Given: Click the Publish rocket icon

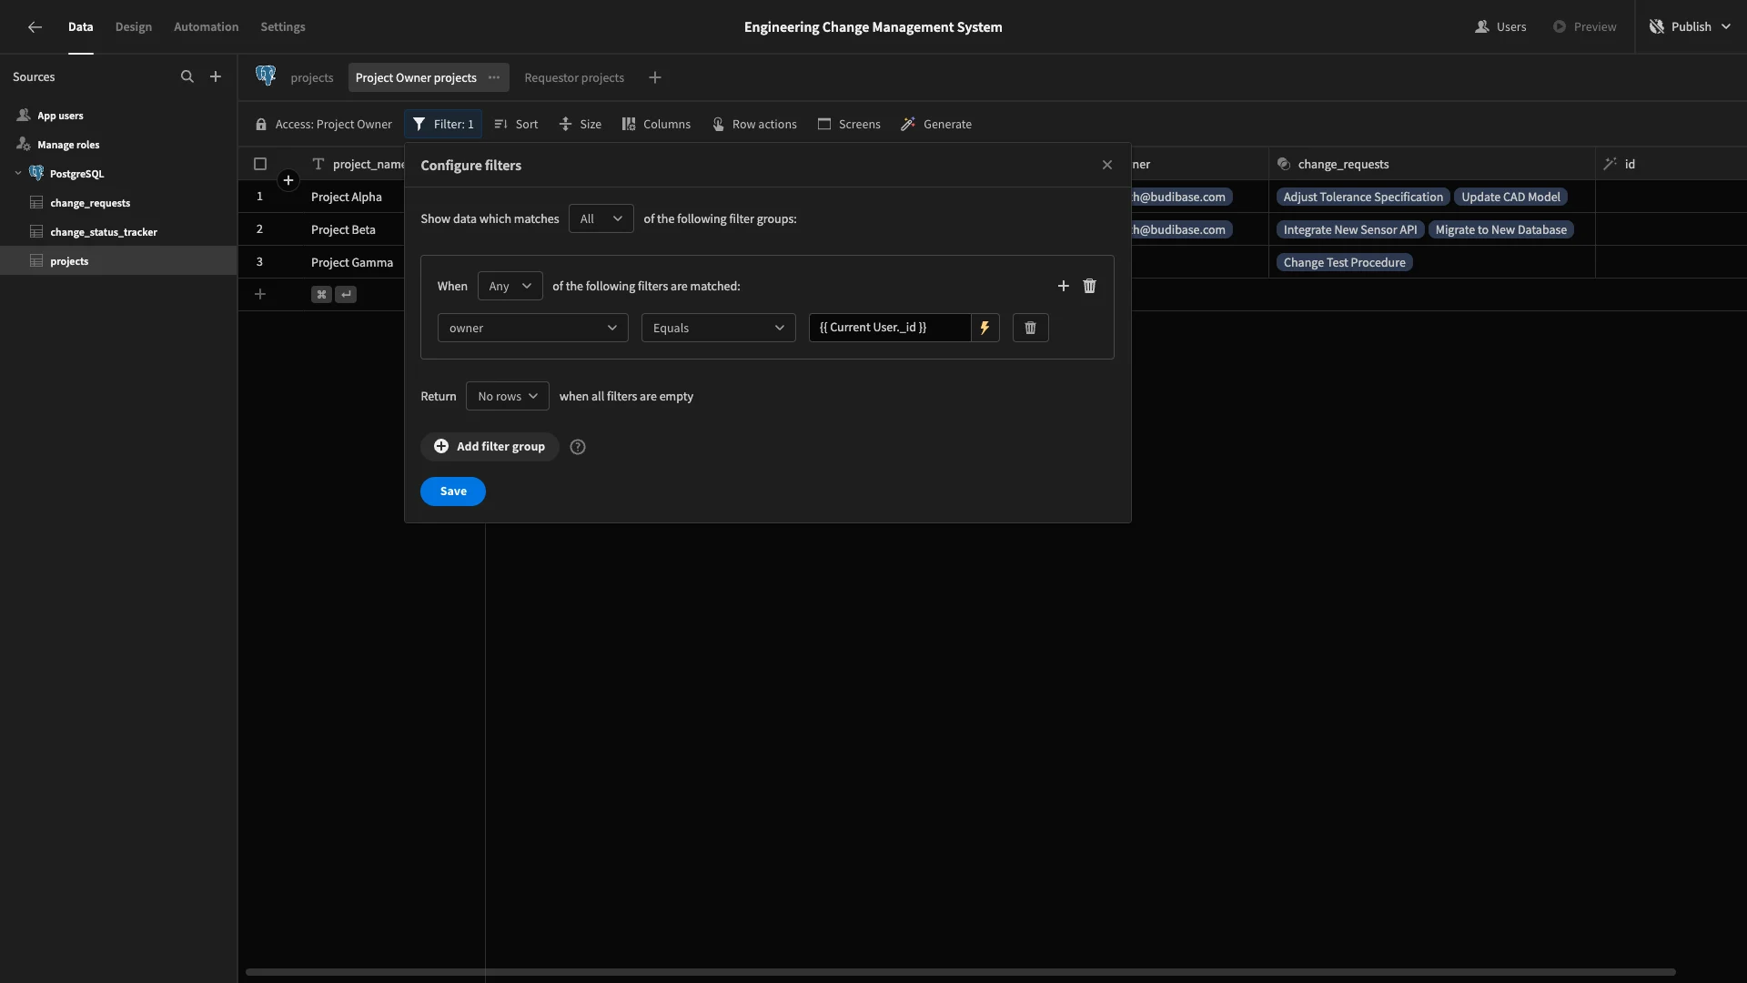Looking at the screenshot, I should click(1657, 27).
